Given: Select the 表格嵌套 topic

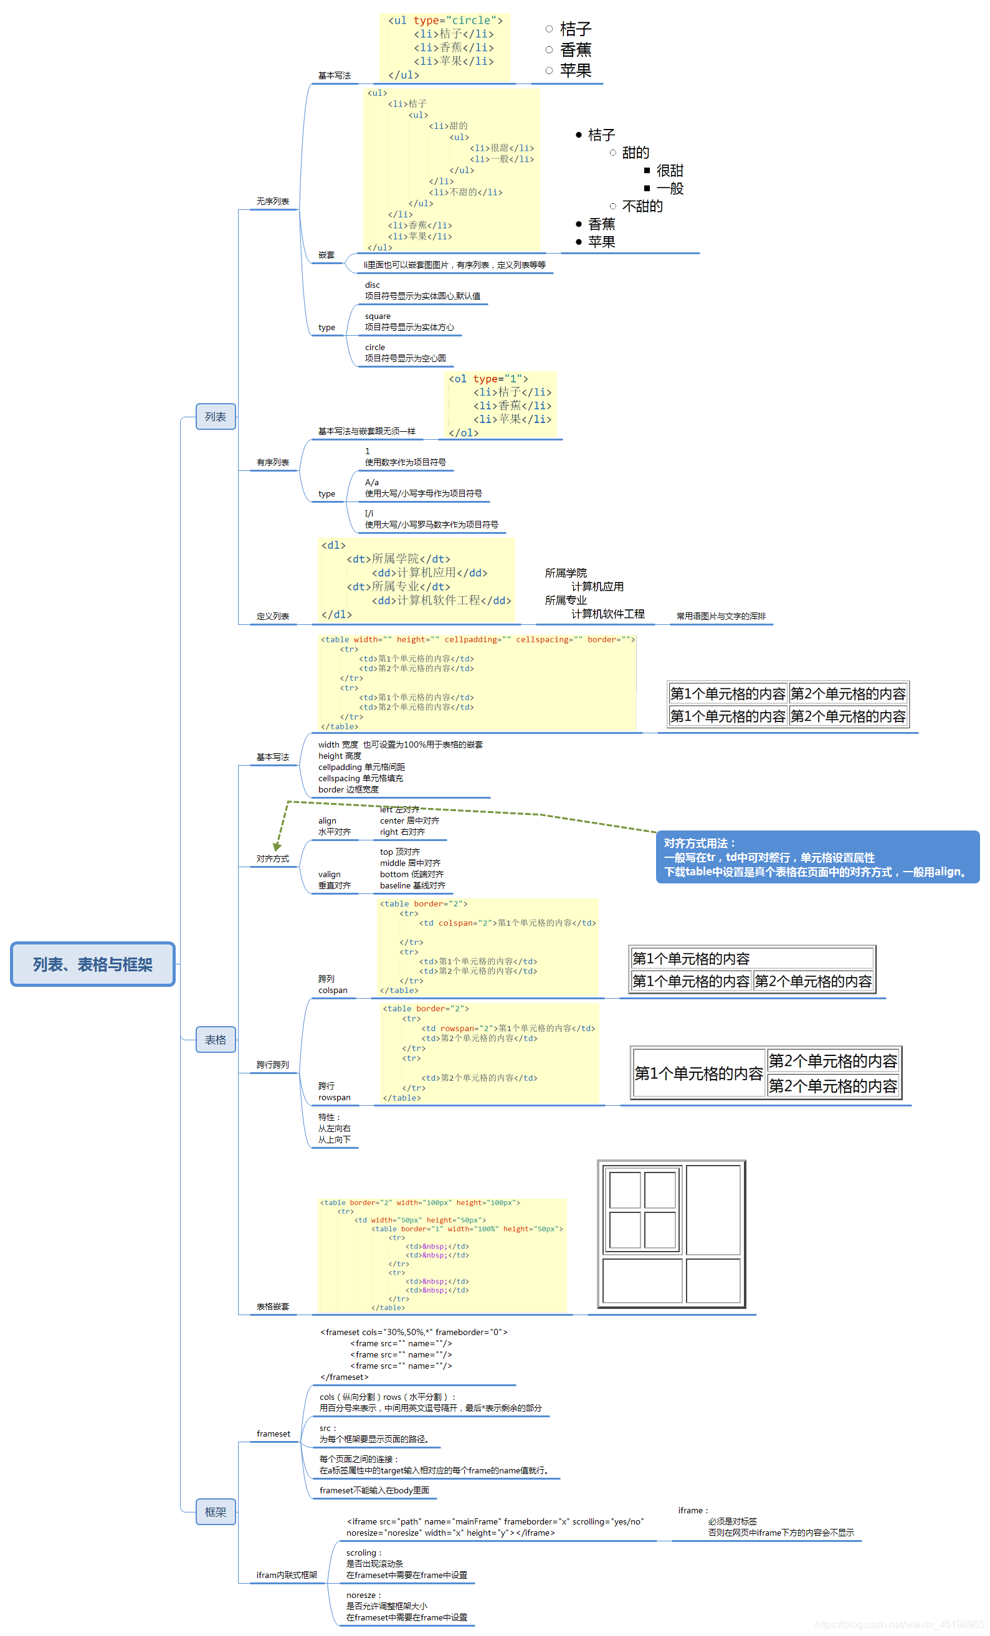Looking at the screenshot, I should coord(273,1306).
